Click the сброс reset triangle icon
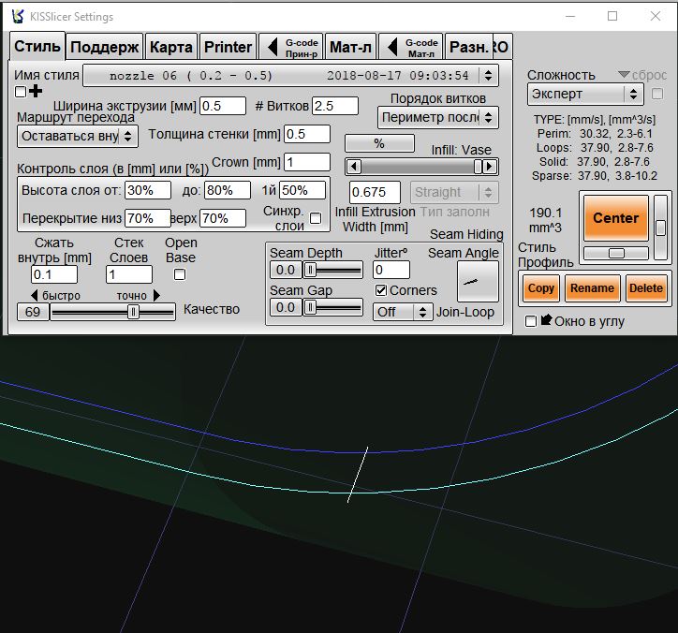678x633 pixels. tap(625, 75)
